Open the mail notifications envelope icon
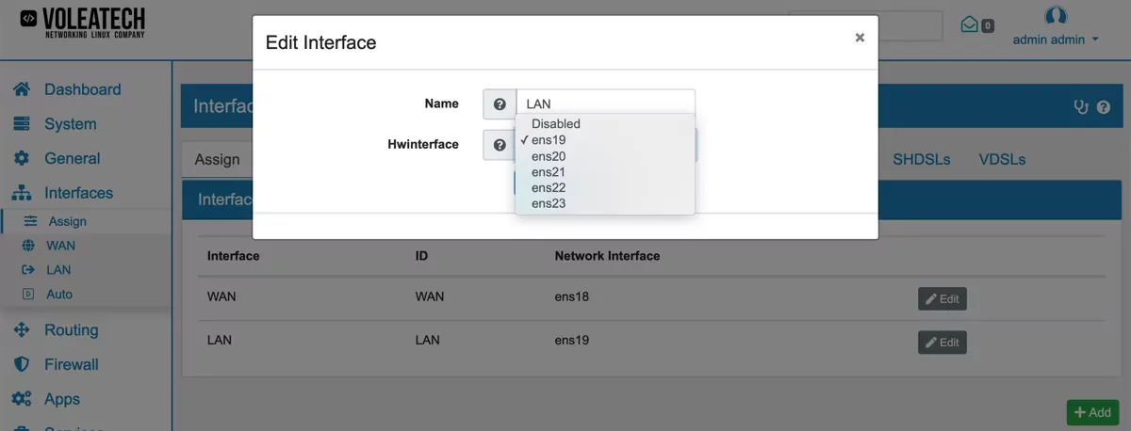 [969, 24]
